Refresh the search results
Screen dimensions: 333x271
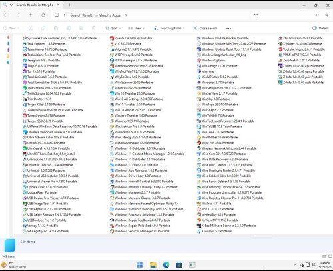[x=43, y=15]
